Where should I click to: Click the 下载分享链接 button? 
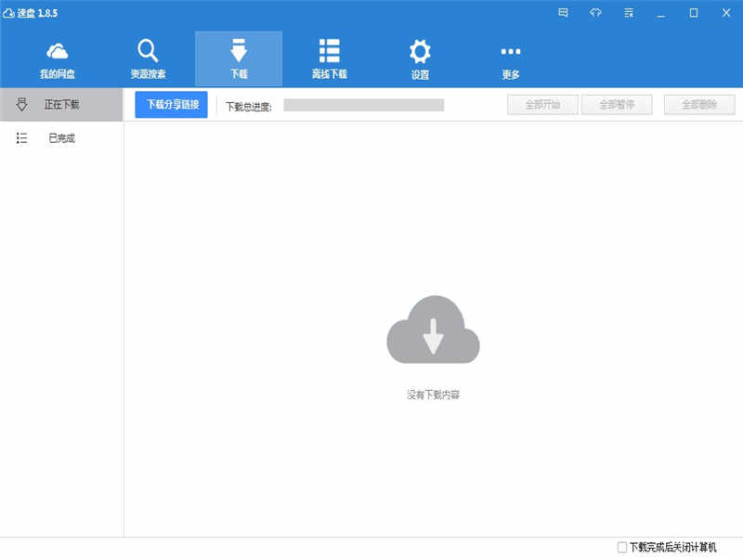coord(172,105)
